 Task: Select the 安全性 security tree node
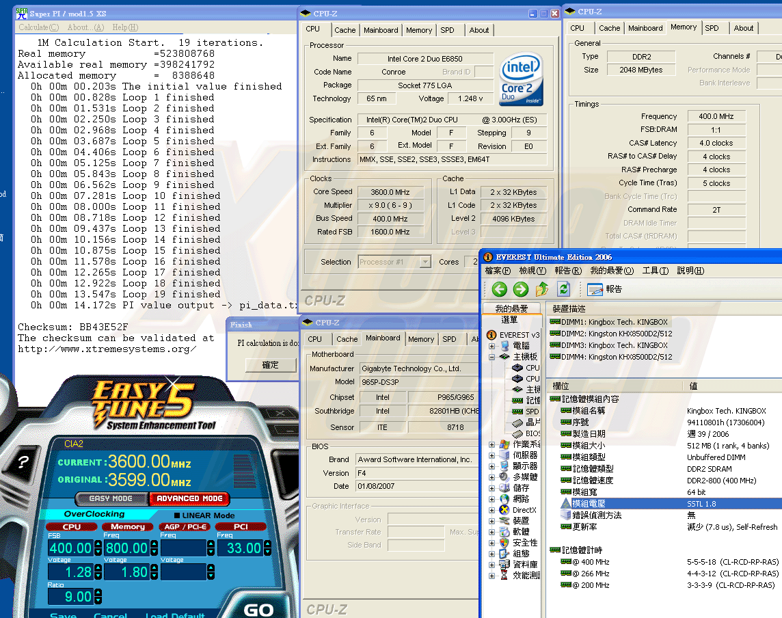[519, 543]
